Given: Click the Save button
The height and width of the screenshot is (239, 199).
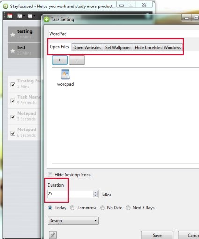Looking at the screenshot, I should 157,235.
